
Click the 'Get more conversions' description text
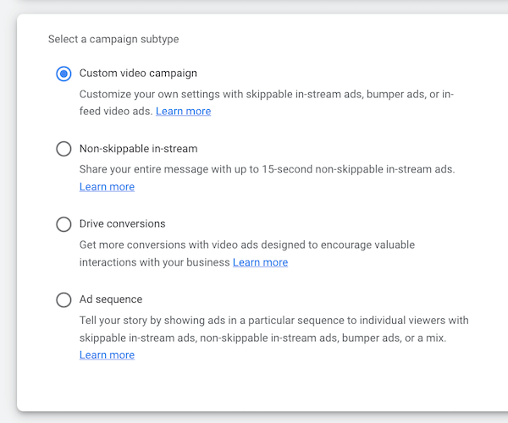(x=247, y=244)
